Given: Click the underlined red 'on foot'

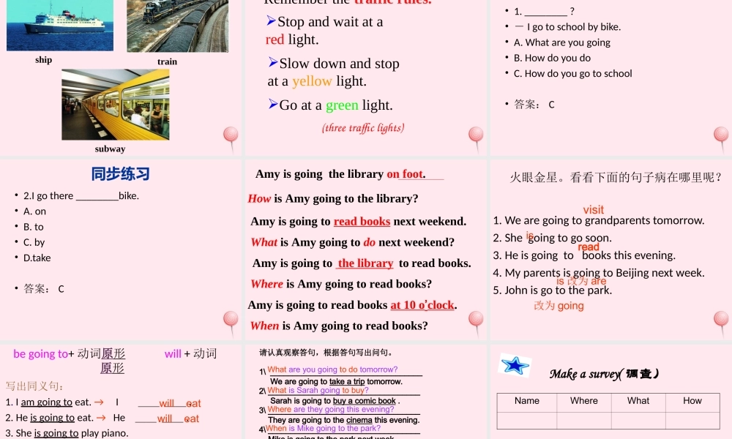Looking at the screenshot, I should tap(406, 174).
